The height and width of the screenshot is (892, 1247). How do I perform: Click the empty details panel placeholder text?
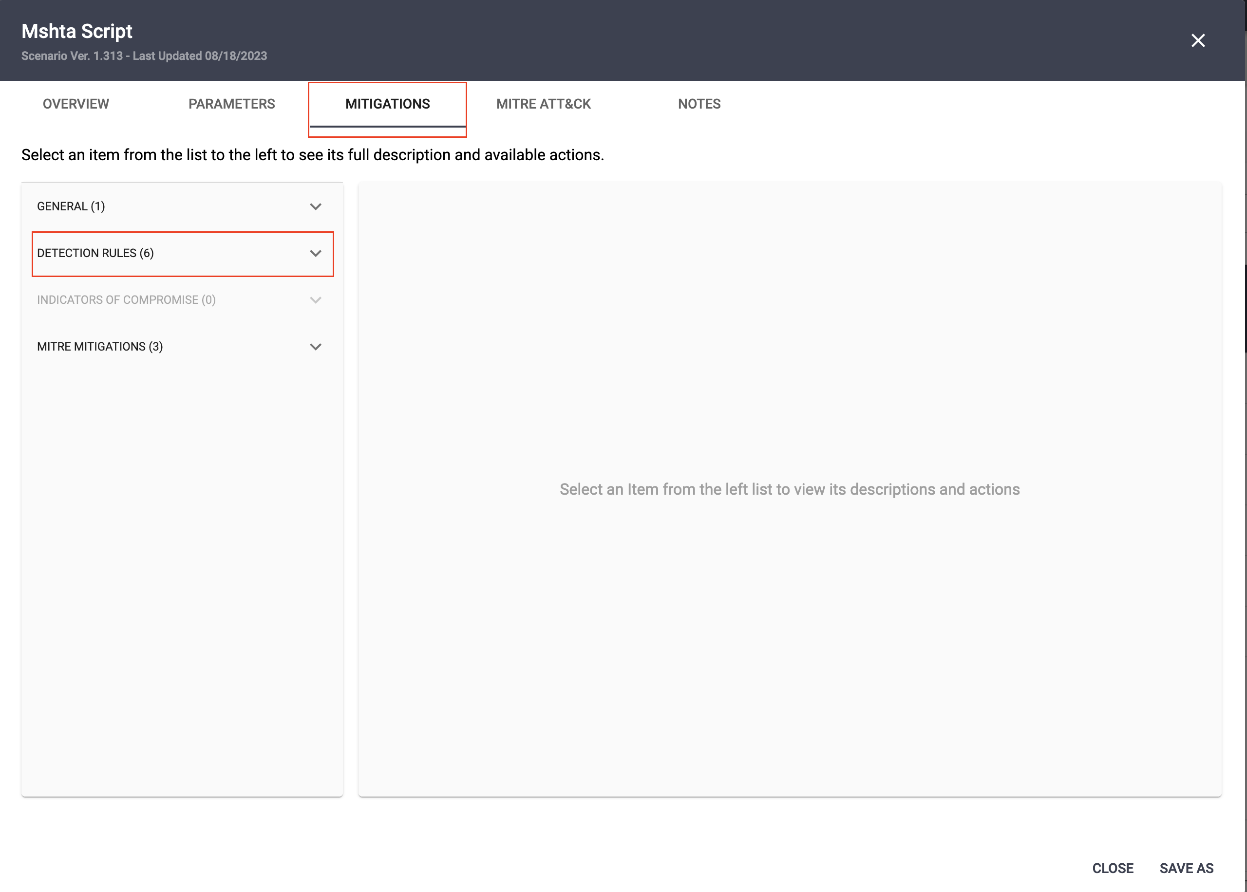coord(790,489)
